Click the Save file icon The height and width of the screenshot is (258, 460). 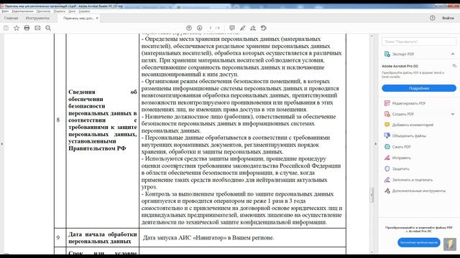tap(6, 28)
